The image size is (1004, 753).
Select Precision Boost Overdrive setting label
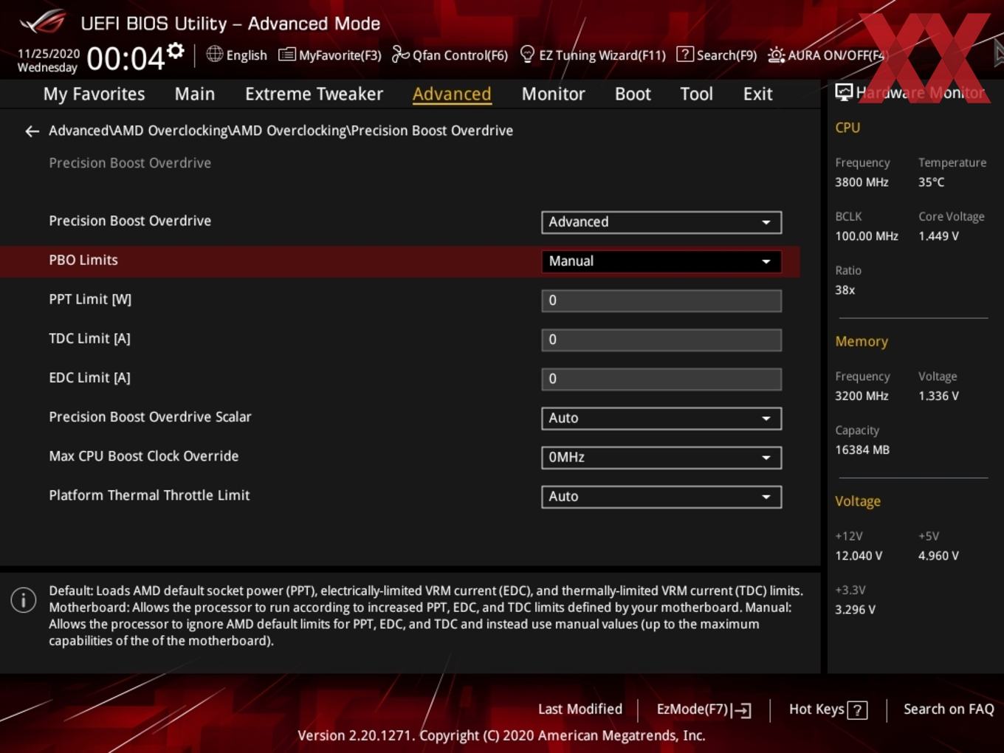click(x=130, y=221)
